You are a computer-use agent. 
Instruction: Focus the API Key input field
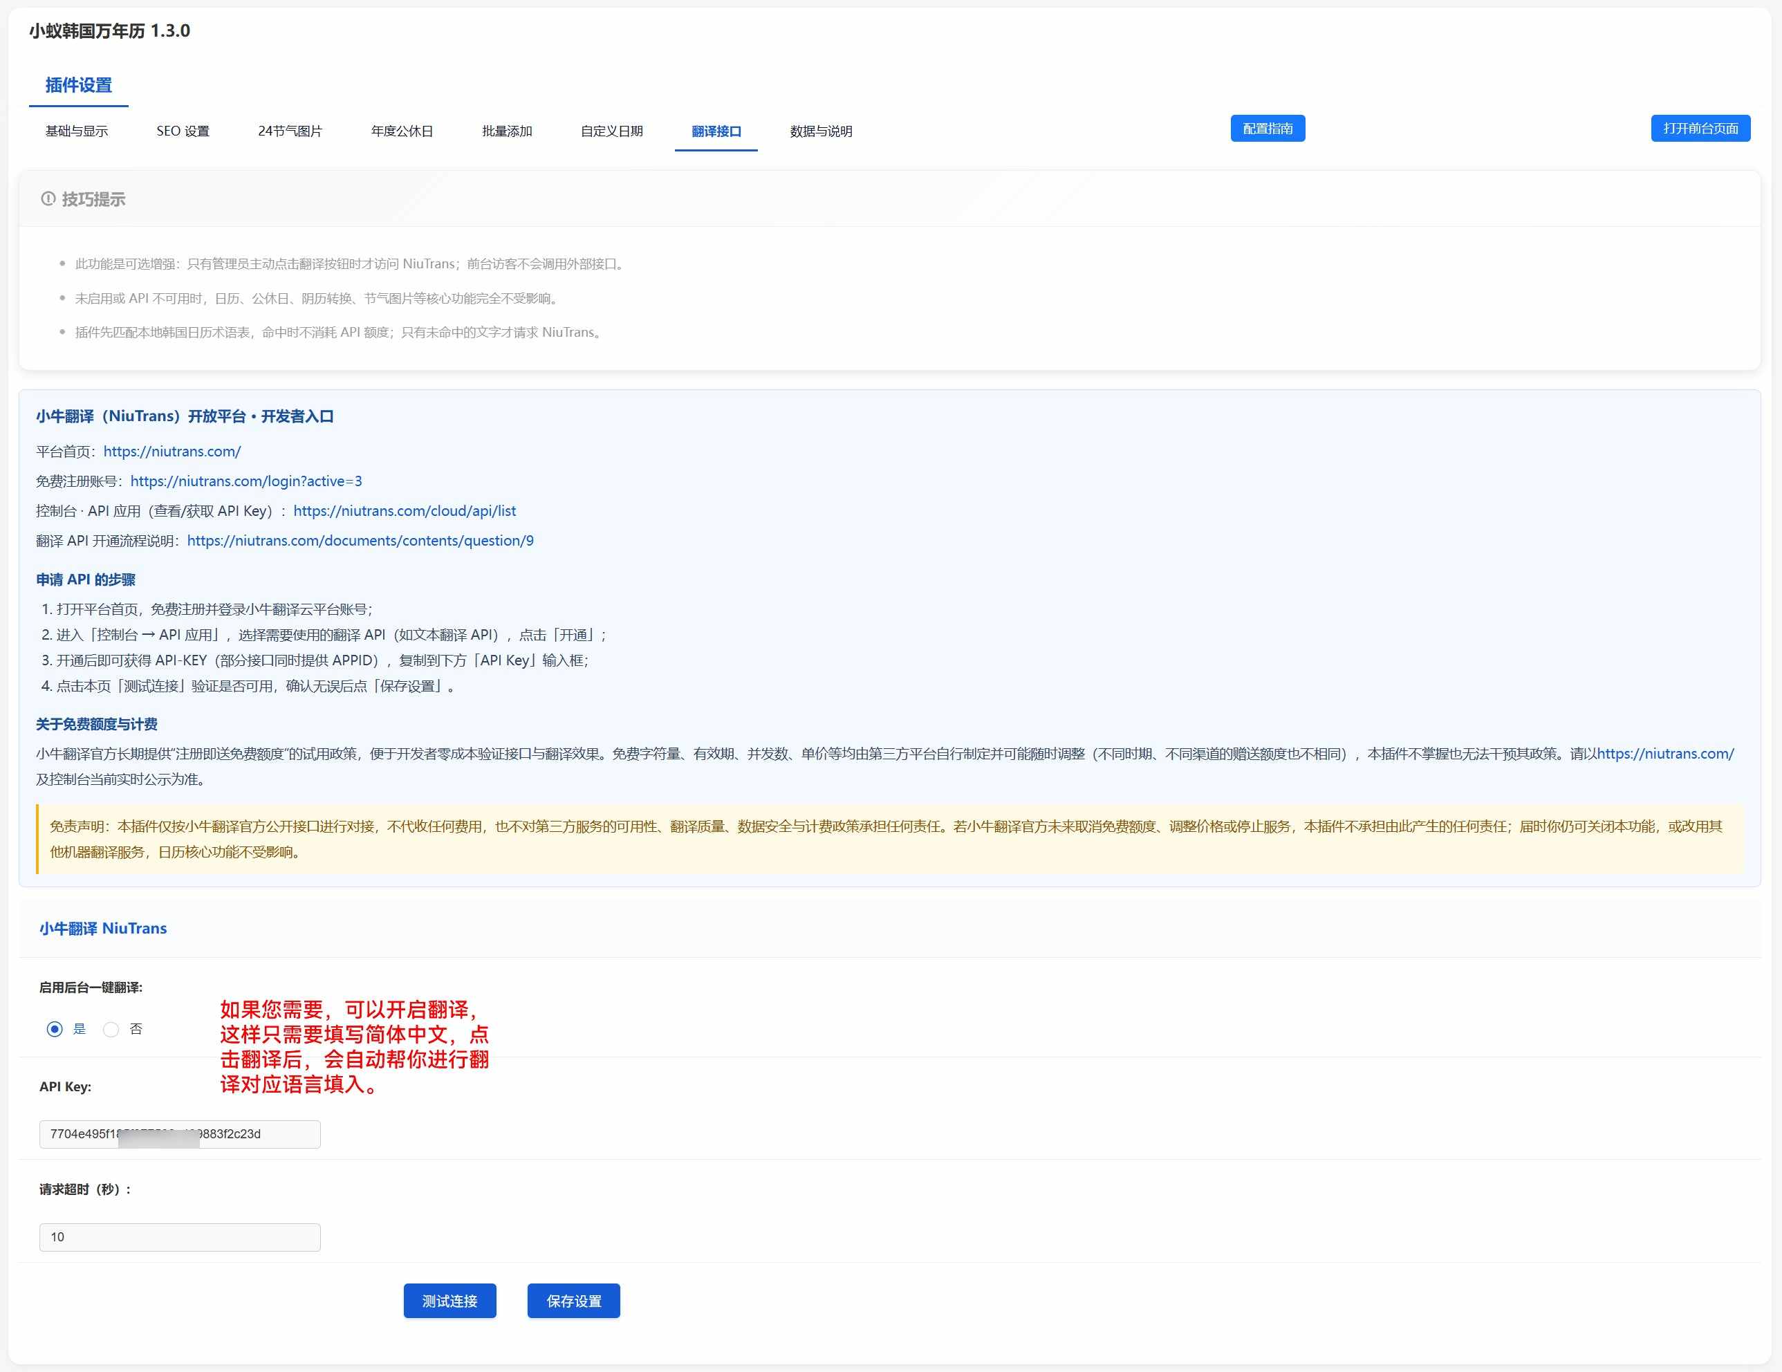[x=180, y=1133]
